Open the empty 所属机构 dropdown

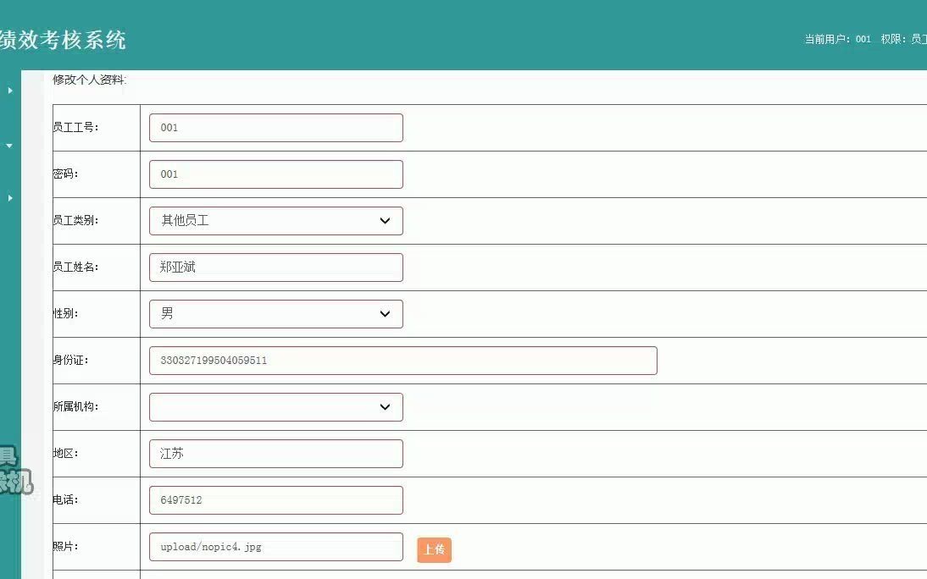point(275,406)
